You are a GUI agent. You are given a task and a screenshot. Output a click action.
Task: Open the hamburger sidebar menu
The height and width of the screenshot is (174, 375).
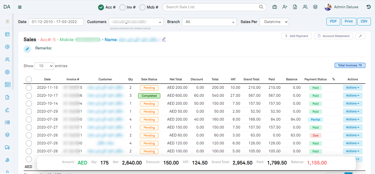[x=20, y=7]
